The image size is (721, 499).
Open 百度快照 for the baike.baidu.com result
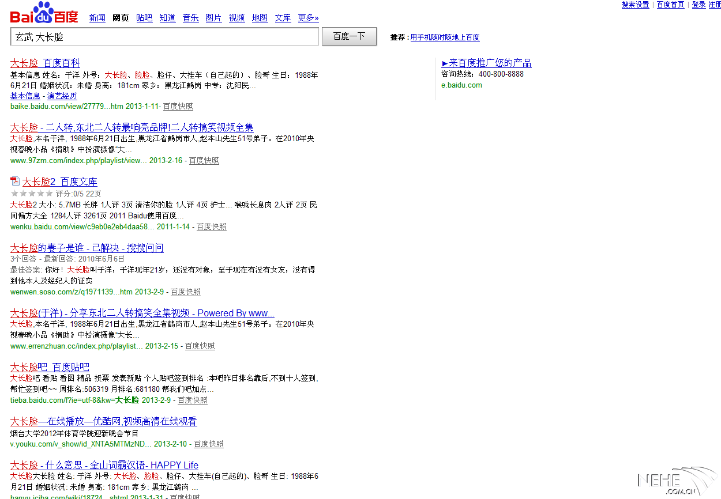coord(178,107)
